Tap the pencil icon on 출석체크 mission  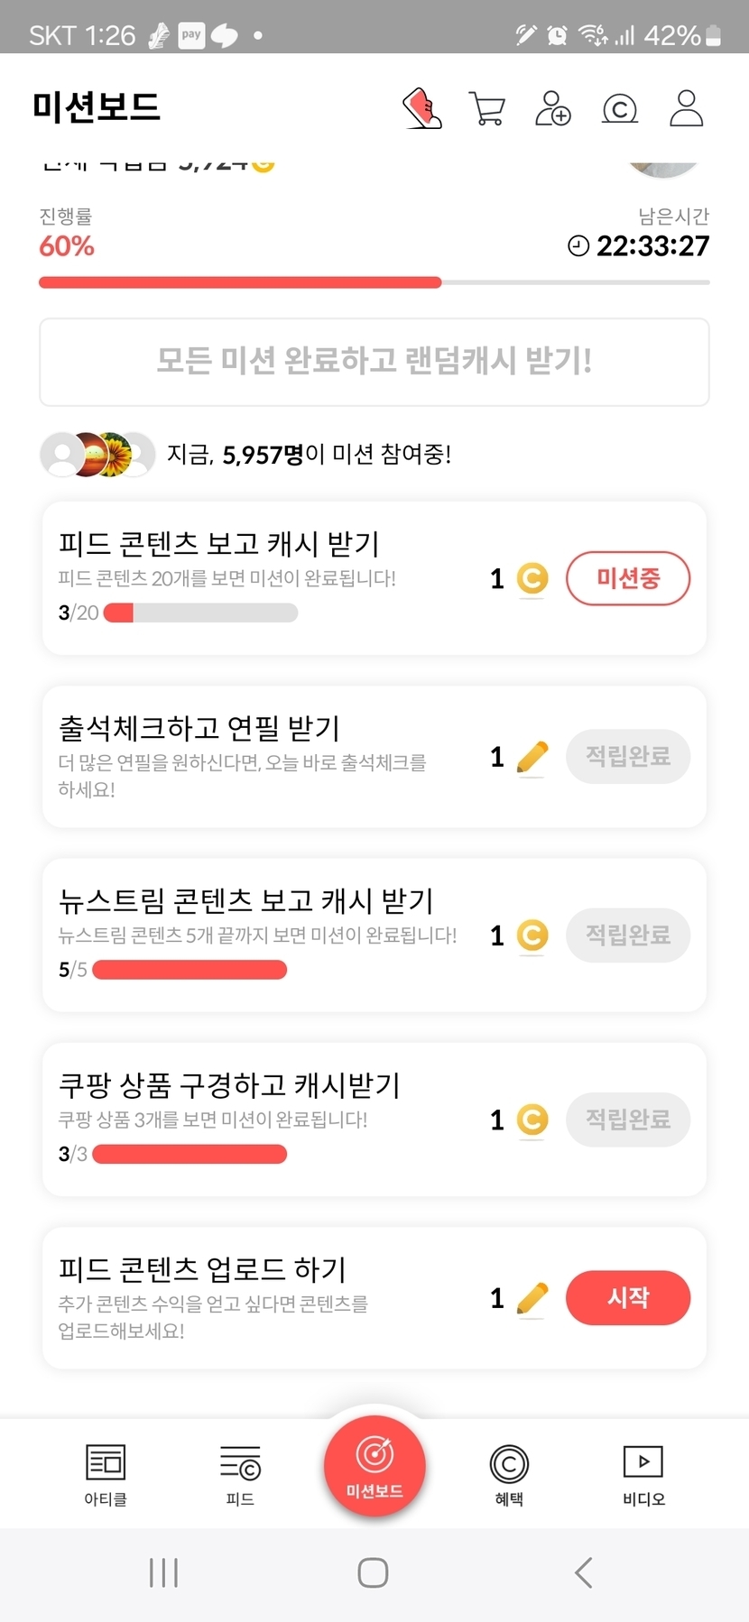[x=532, y=757]
